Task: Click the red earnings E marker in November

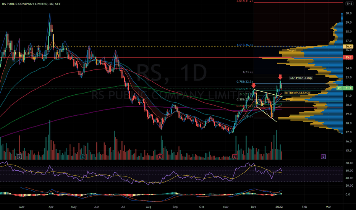Action: [235, 157]
